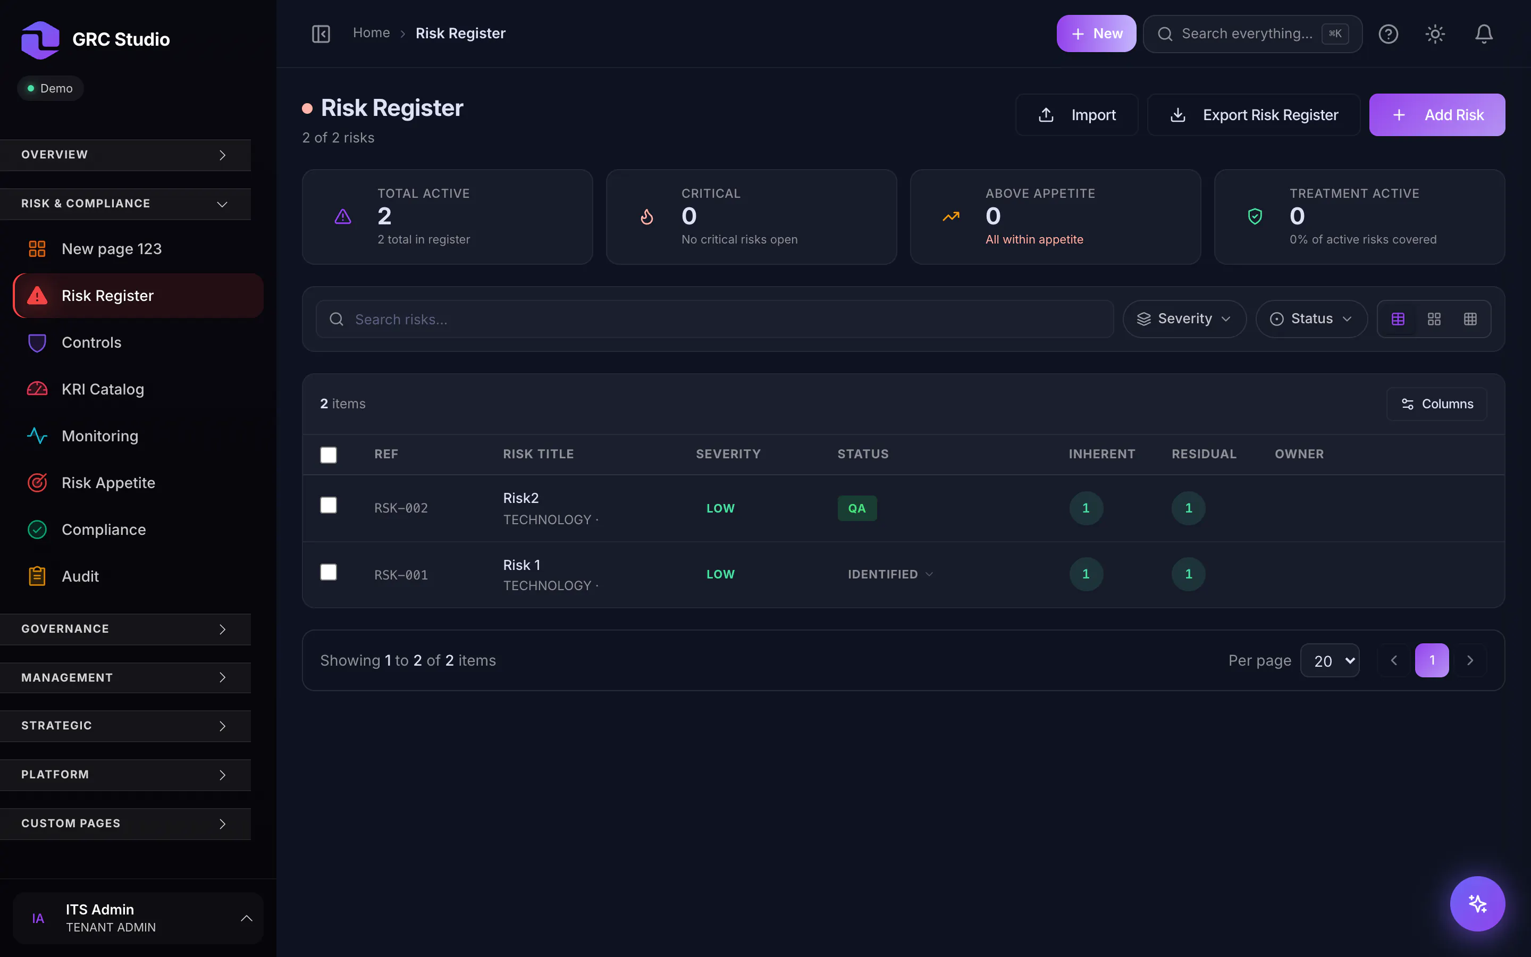Switch to the dense grid view icon
The image size is (1531, 957).
coord(1470,319)
